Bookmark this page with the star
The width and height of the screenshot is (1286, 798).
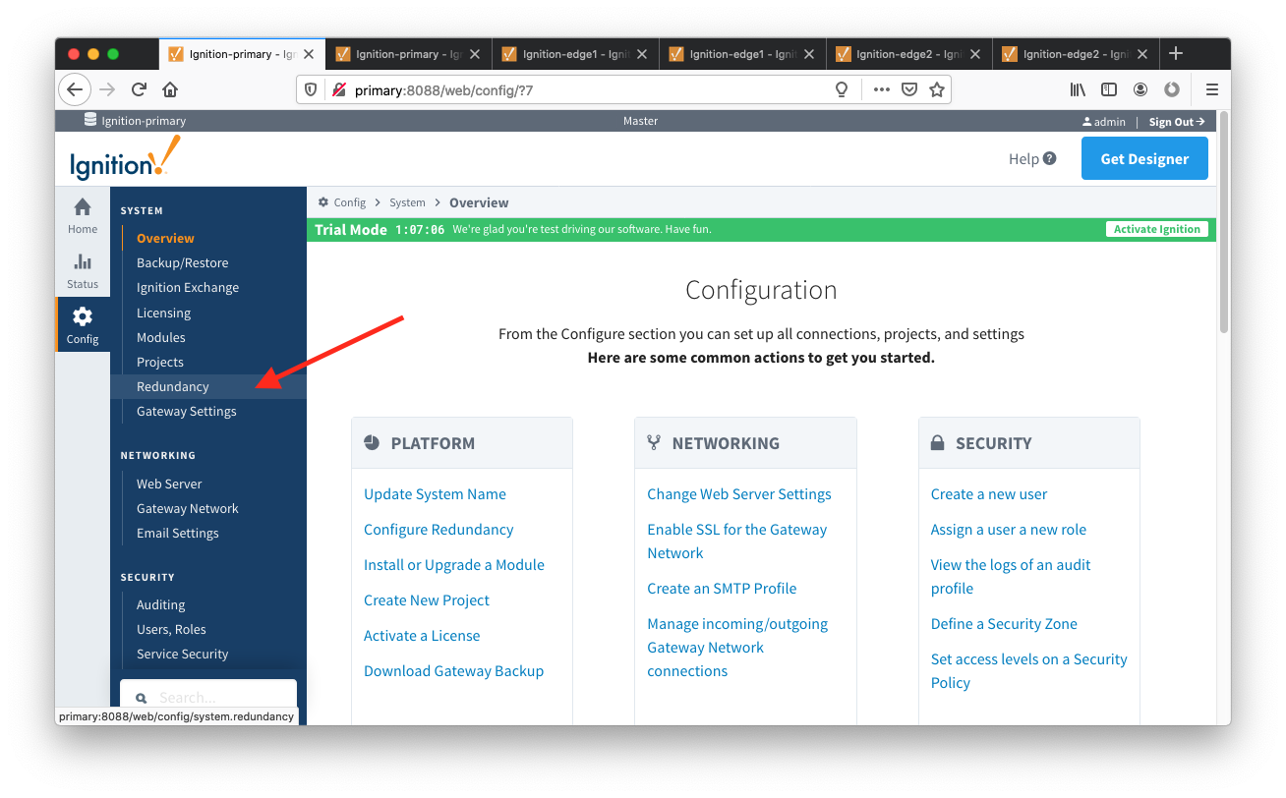937,89
